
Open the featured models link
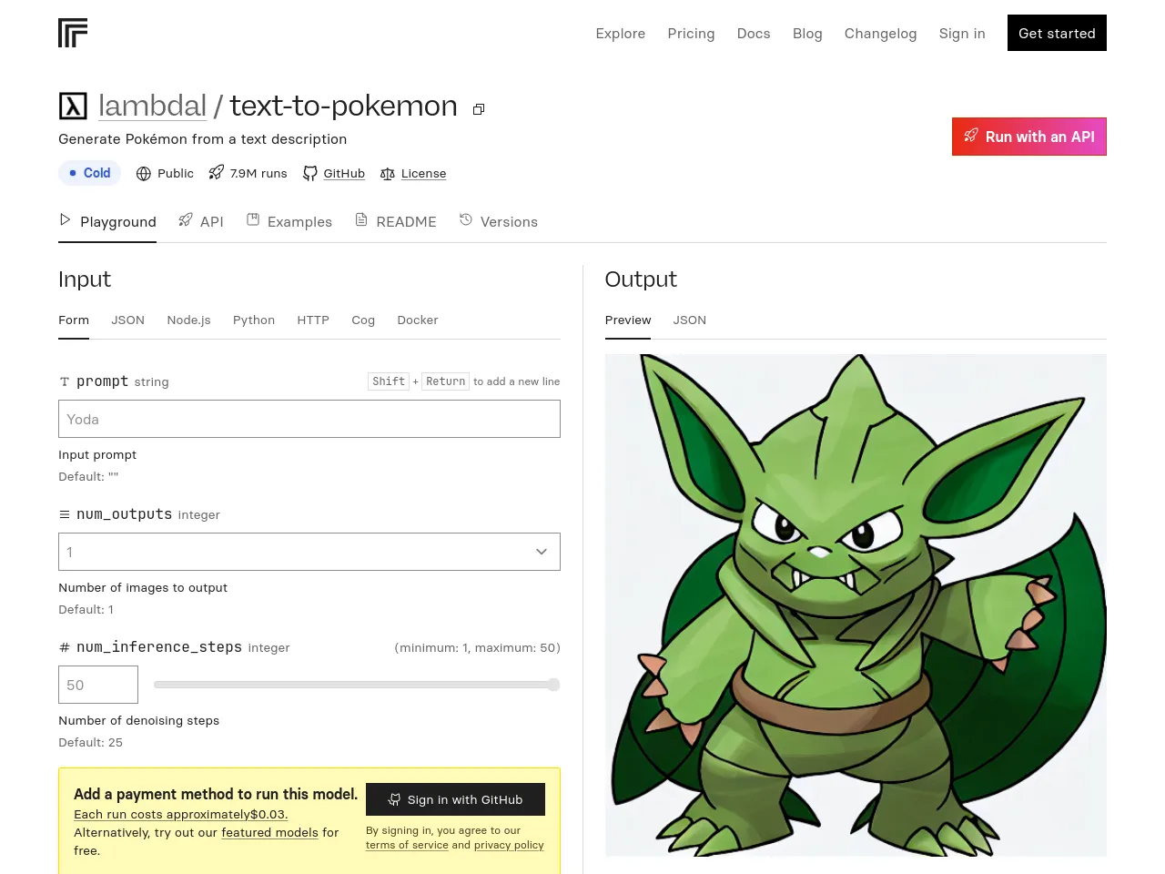[269, 832]
